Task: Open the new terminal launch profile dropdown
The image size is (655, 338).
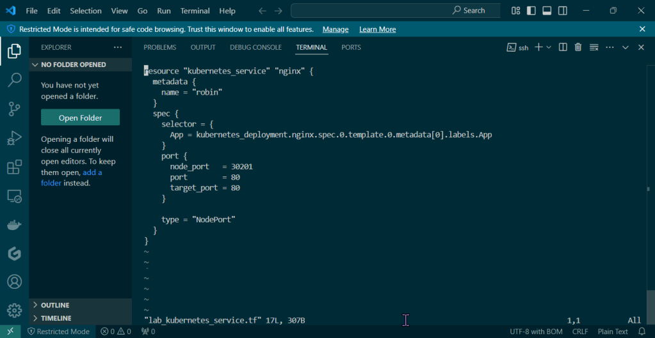Action: coord(549,47)
